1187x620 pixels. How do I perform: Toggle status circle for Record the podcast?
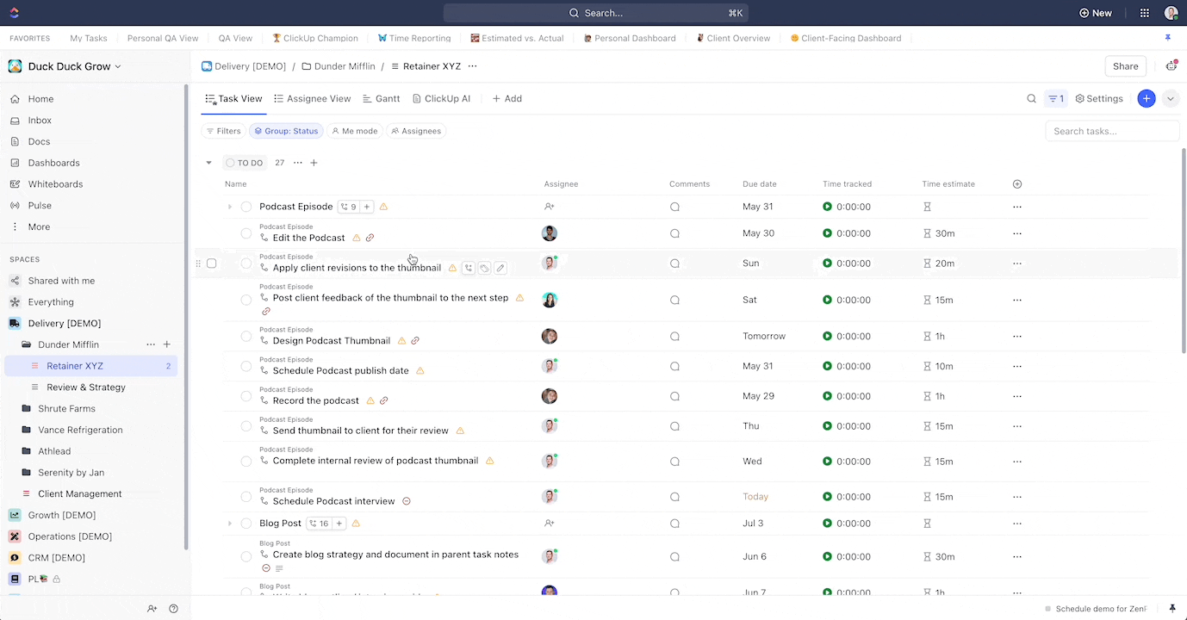246,397
